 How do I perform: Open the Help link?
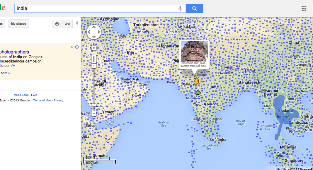(34, 95)
